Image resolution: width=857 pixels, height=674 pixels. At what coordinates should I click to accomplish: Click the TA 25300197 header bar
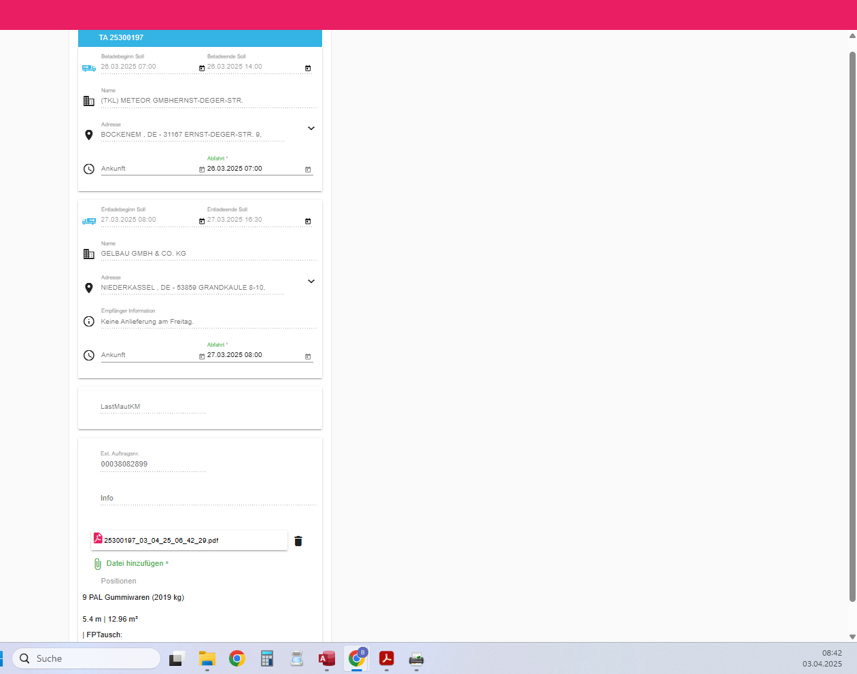(200, 38)
